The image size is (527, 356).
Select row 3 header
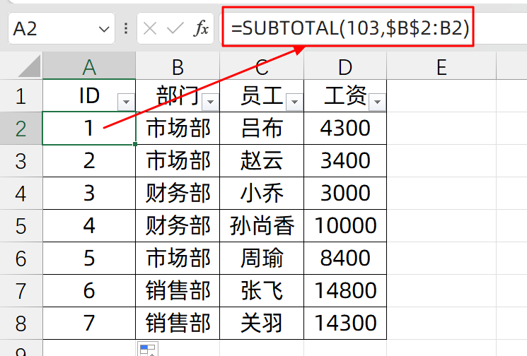click(x=21, y=161)
